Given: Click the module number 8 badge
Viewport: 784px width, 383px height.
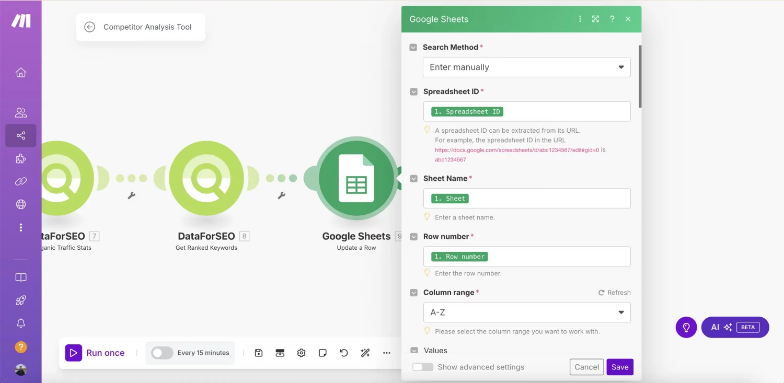Looking at the screenshot, I should pos(244,236).
